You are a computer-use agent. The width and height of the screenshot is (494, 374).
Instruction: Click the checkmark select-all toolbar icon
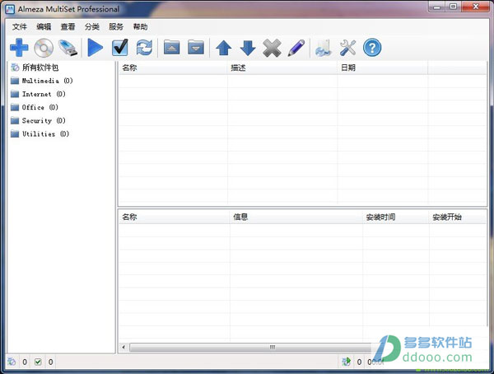coord(120,48)
